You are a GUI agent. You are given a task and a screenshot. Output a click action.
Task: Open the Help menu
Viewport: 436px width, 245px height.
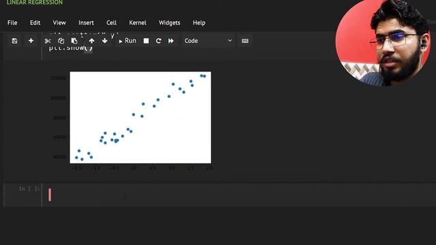pyautogui.click(x=199, y=22)
